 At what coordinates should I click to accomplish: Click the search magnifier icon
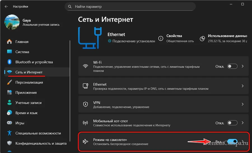point(70,6)
